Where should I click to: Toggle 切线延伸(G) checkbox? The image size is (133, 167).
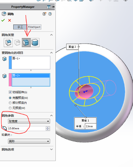pyautogui.click(x=10, y=92)
